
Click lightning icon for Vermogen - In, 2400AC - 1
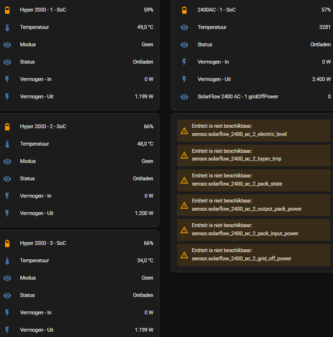[184, 62]
